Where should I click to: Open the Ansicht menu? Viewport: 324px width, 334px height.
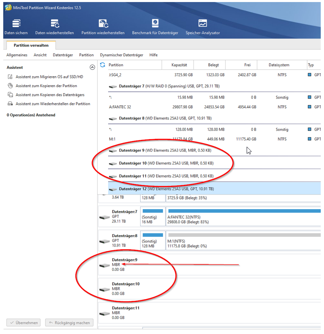click(x=40, y=55)
